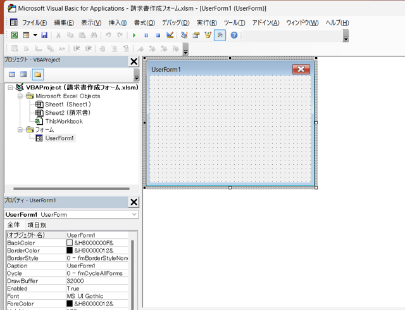Open the Toolbox icon in the toolbar
The height and width of the screenshot is (310, 405).
[x=220, y=36]
